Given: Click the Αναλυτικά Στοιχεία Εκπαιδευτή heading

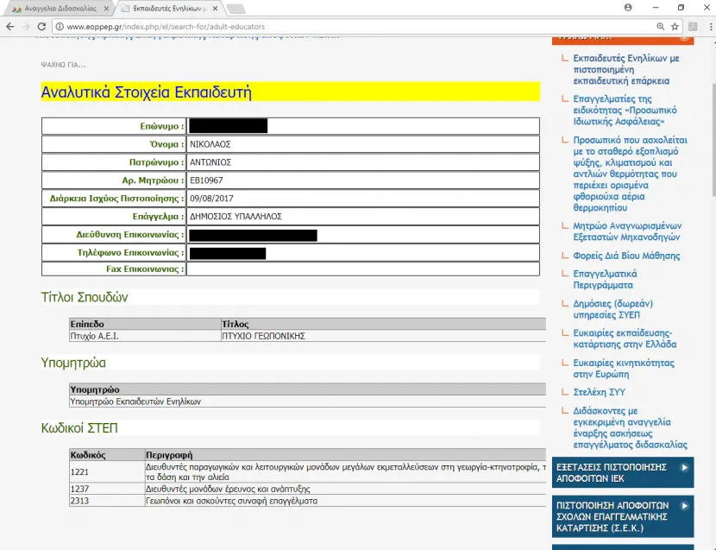Looking at the screenshot, I should [146, 92].
